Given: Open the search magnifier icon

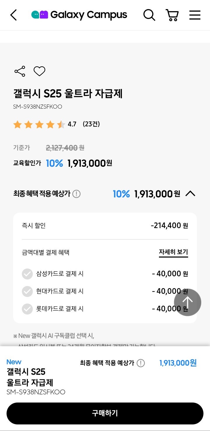Looking at the screenshot, I should point(149,15).
